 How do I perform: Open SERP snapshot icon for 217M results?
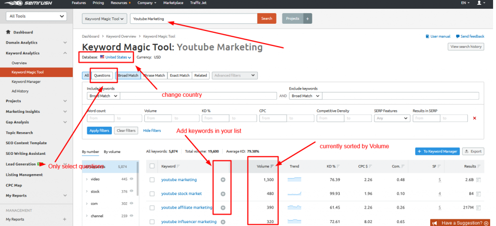478,208
